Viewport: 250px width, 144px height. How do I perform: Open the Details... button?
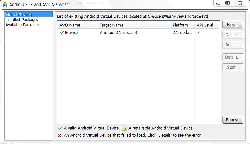(x=233, y=57)
